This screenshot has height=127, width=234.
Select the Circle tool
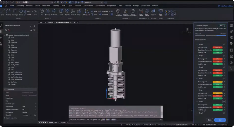21,12
